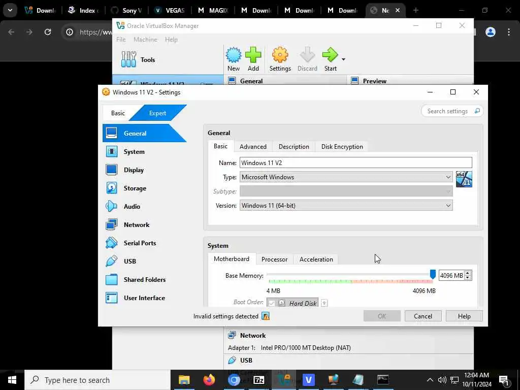Open the Advanced tab in General
520x390 pixels.
pyautogui.click(x=253, y=147)
